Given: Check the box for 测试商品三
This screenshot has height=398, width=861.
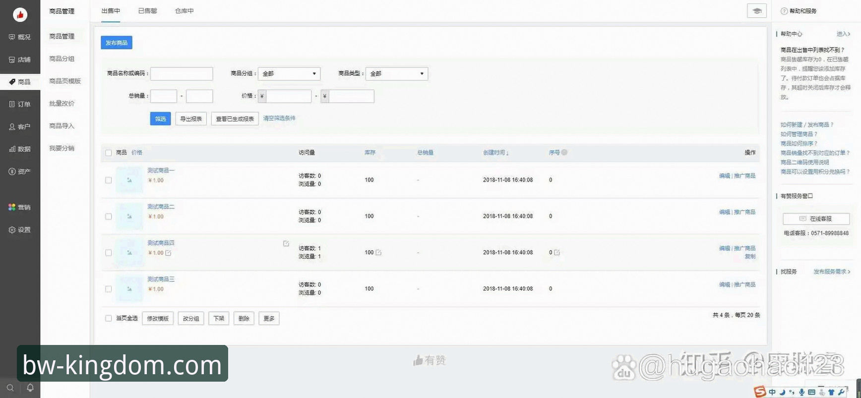Looking at the screenshot, I should 109,288.
